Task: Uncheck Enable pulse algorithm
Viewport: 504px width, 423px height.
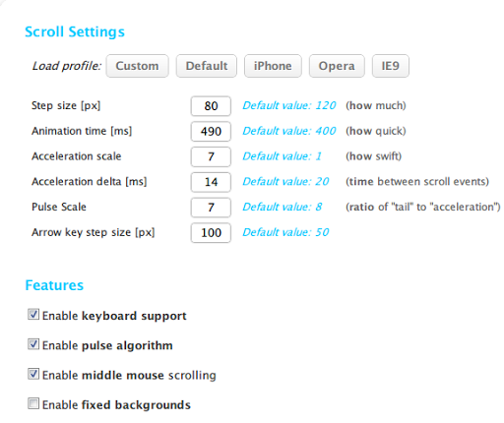Action: (33, 344)
